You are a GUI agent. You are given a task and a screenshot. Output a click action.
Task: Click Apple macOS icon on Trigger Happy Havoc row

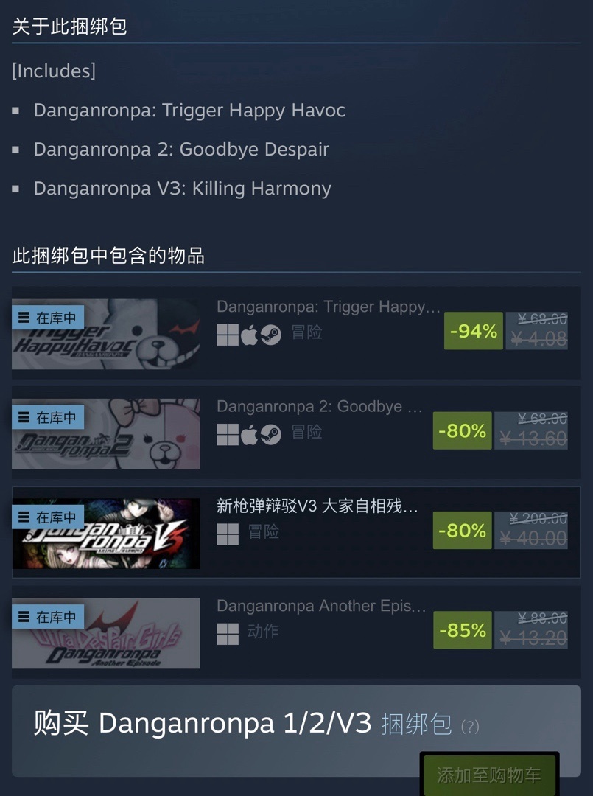click(x=249, y=335)
